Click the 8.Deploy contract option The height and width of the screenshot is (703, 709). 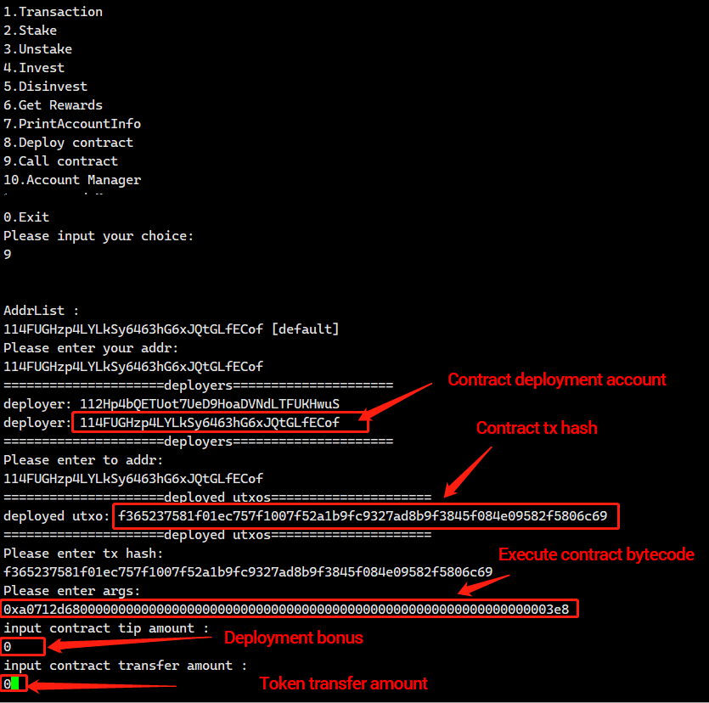tap(68, 143)
